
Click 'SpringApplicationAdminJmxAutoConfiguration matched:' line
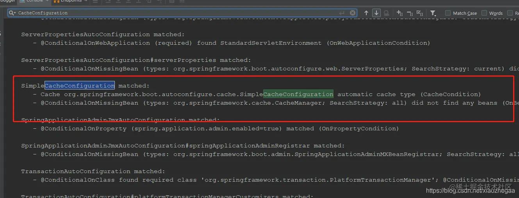121,120
